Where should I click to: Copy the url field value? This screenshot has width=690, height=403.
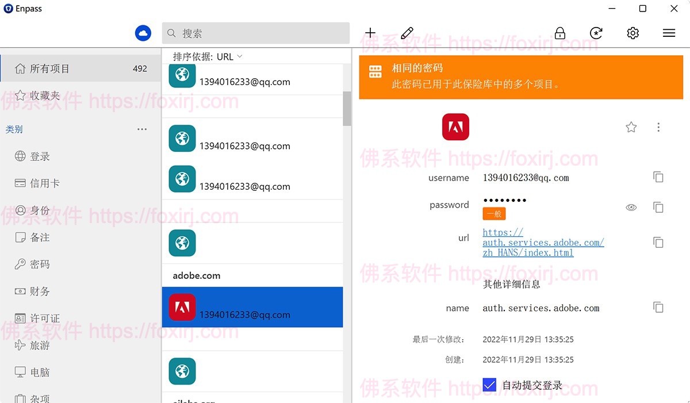(x=658, y=242)
